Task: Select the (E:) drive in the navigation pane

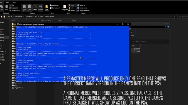Action: pos(2,57)
